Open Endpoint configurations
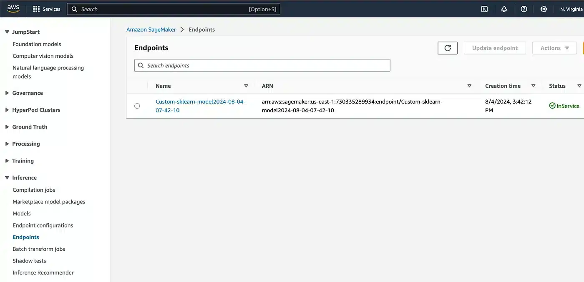 pos(43,225)
